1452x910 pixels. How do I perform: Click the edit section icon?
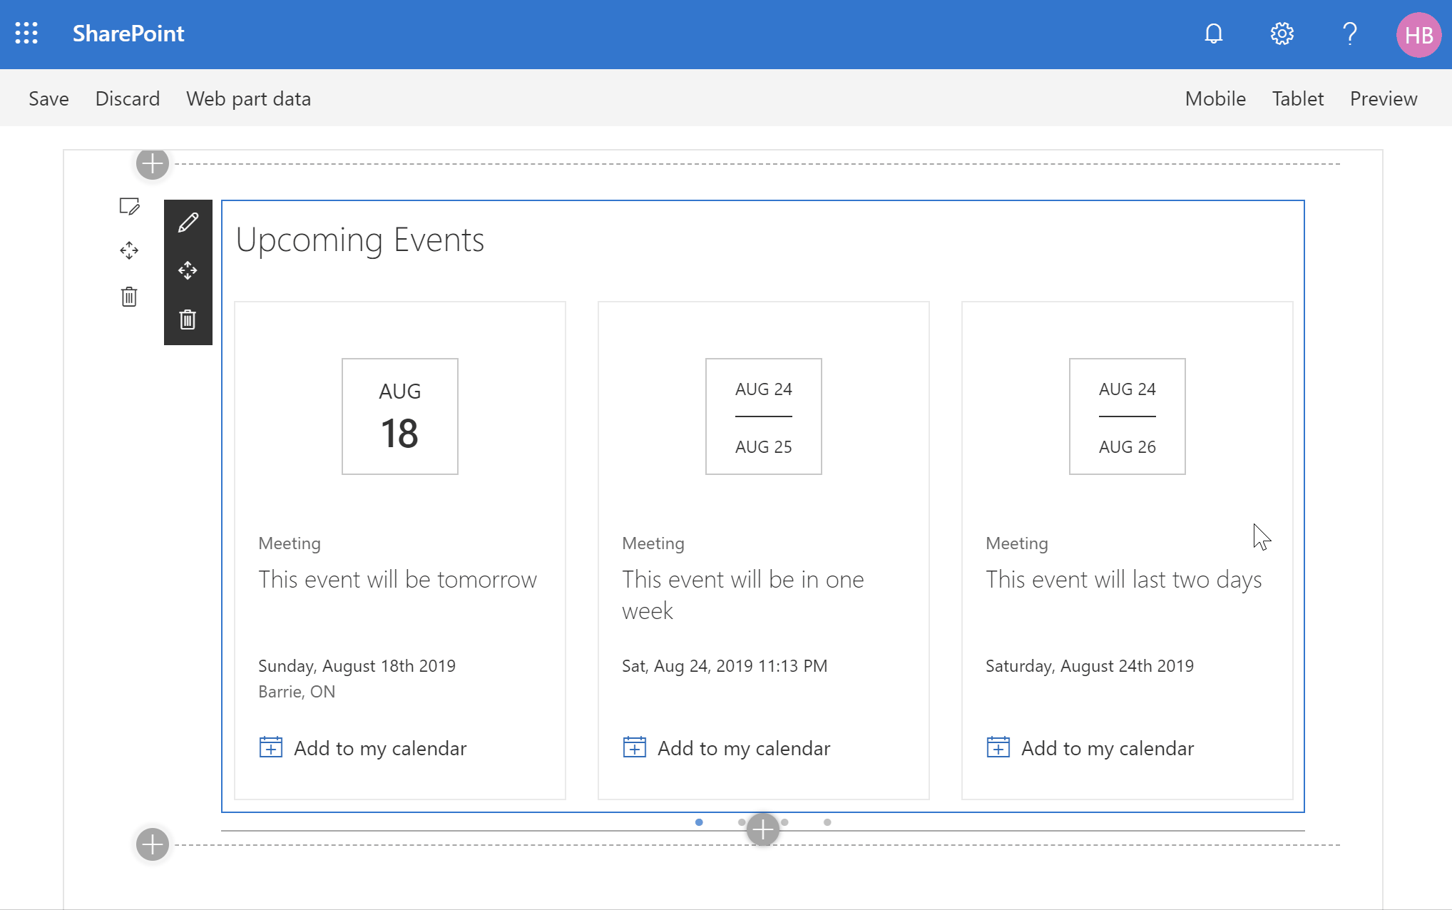coord(129,207)
